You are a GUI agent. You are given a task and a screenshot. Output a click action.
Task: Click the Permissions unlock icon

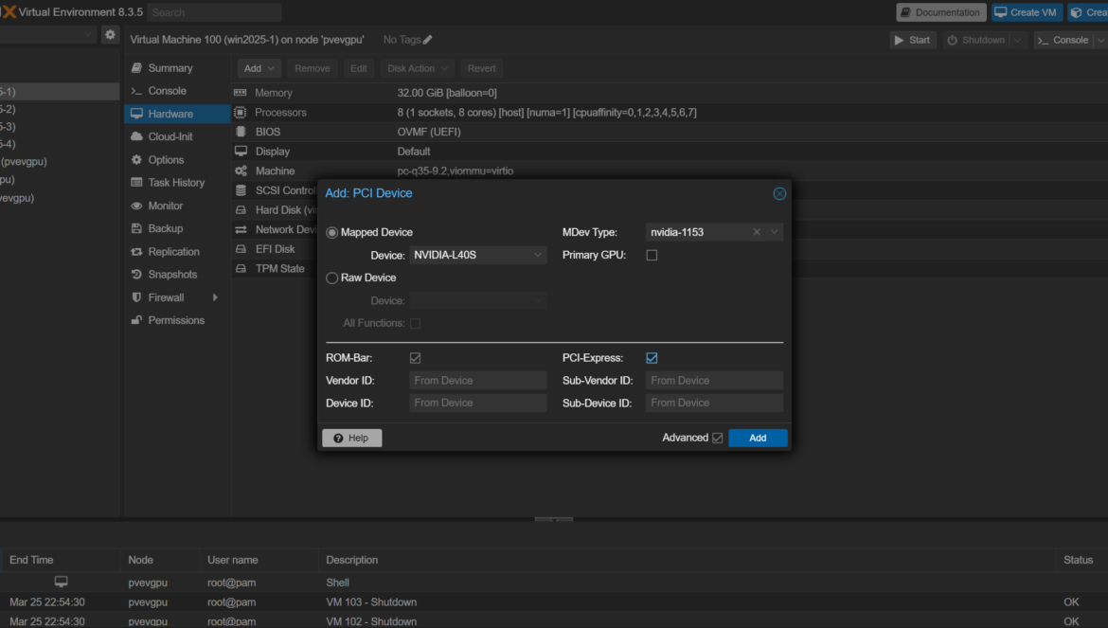pyautogui.click(x=136, y=320)
